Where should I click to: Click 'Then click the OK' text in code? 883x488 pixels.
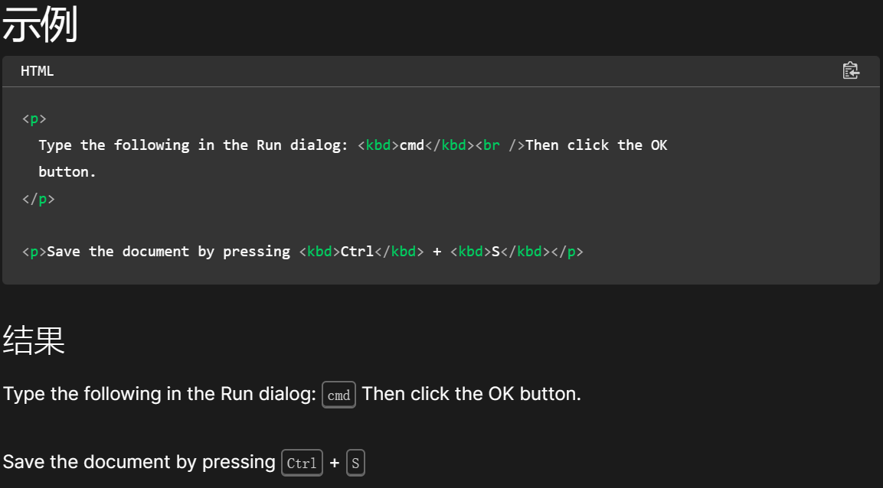(596, 145)
